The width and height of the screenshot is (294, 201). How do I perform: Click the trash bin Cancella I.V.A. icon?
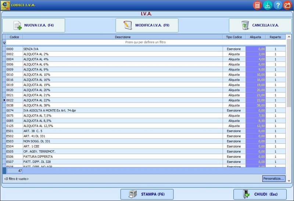coord(244,25)
